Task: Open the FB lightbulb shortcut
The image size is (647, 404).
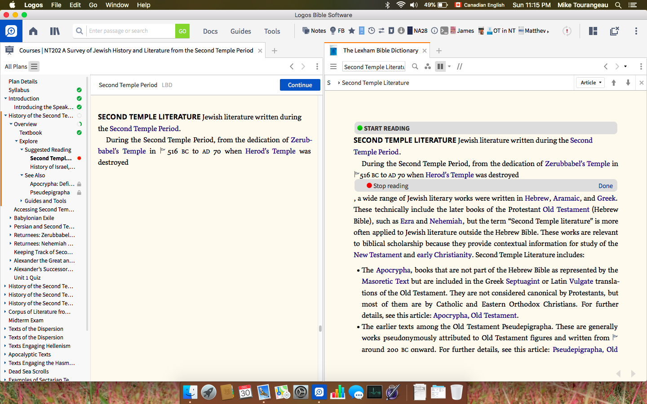Action: click(337, 31)
